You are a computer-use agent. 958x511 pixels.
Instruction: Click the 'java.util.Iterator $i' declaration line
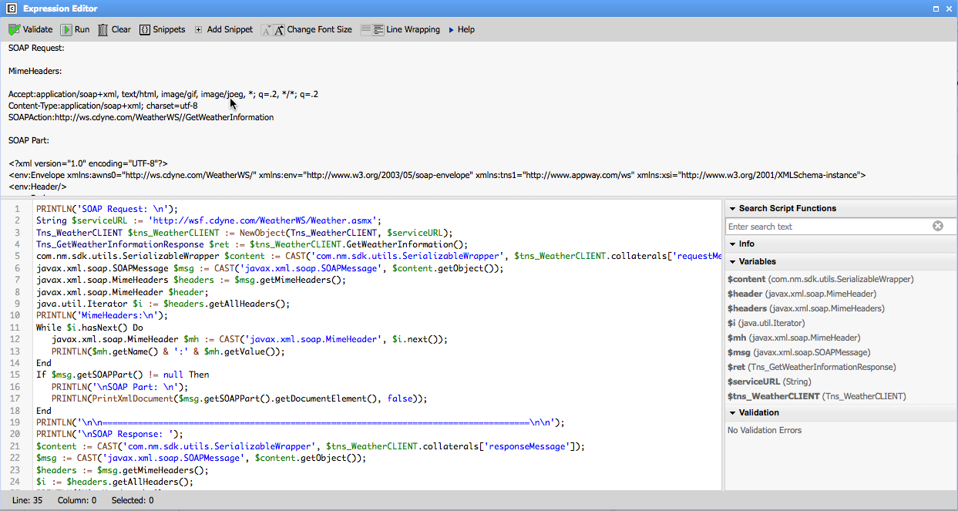pos(163,304)
